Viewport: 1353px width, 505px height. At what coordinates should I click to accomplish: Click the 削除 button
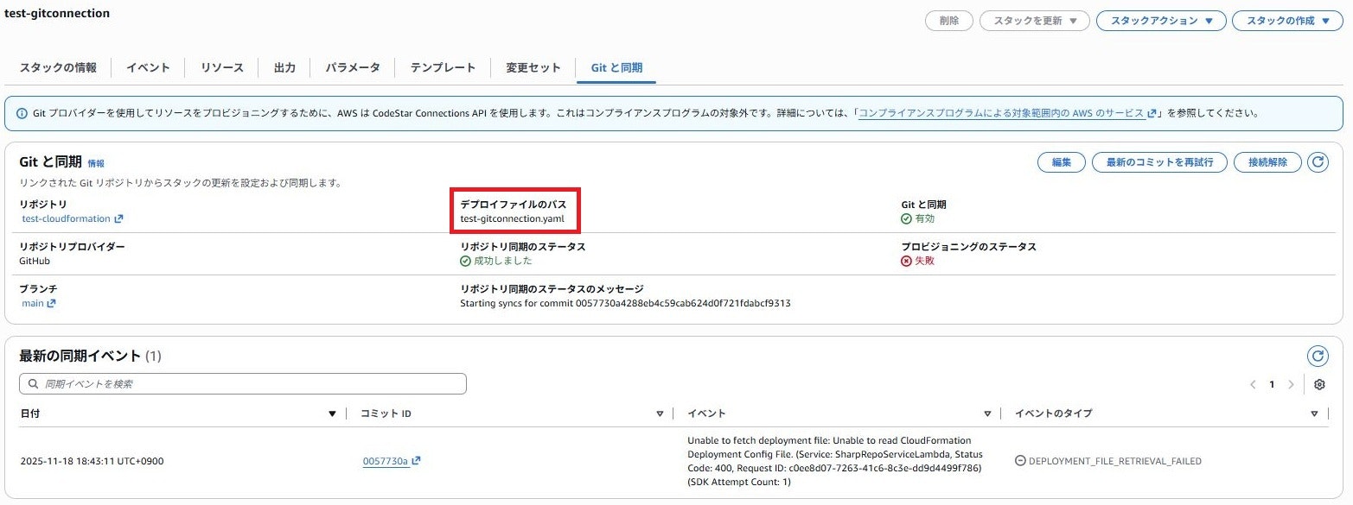click(x=949, y=21)
